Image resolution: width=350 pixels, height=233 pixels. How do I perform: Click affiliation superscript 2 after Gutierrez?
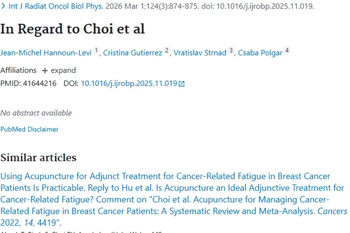[x=167, y=51]
